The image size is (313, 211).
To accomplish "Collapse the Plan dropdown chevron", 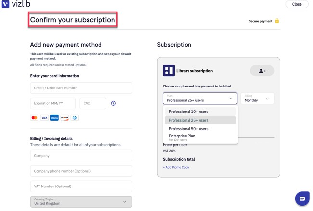I will (x=231, y=99).
